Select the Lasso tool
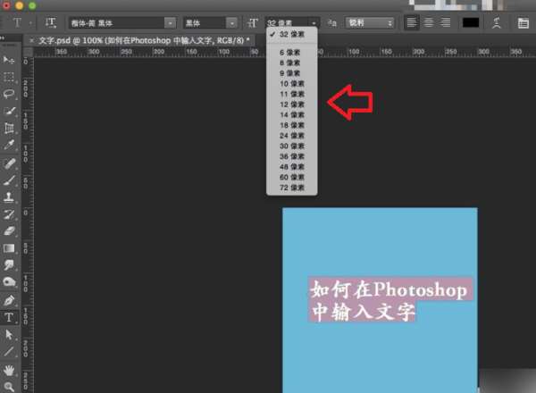The image size is (536, 393). tap(9, 94)
